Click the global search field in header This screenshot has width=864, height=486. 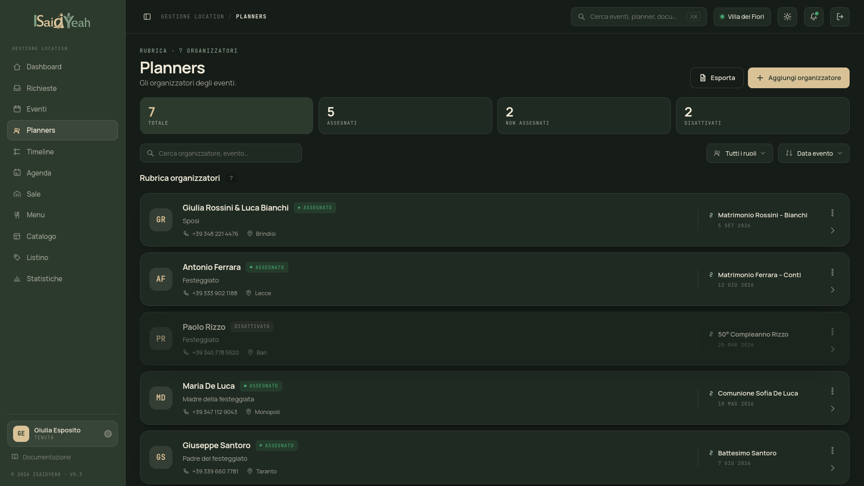point(639,17)
